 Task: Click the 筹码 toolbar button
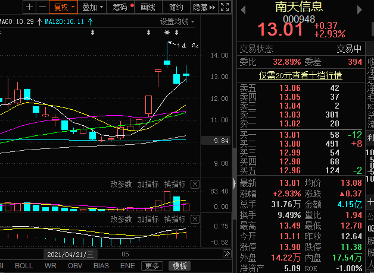[120, 7]
